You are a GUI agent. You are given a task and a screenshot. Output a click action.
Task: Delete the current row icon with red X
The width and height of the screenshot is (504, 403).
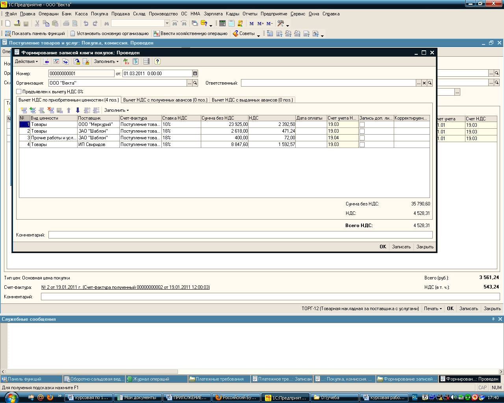coord(51,110)
